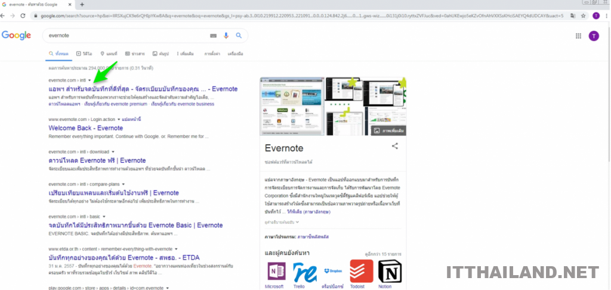611x290 pixels.
Task: Click the lock icon in the address bar
Action: click(x=35, y=16)
